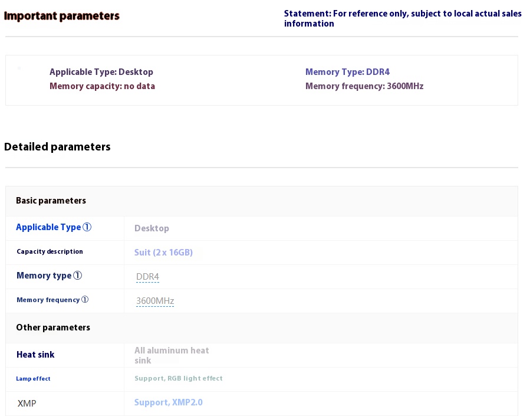The image size is (530, 416).
Task: Click the Applicable Type parameter label
Action: [48, 227]
